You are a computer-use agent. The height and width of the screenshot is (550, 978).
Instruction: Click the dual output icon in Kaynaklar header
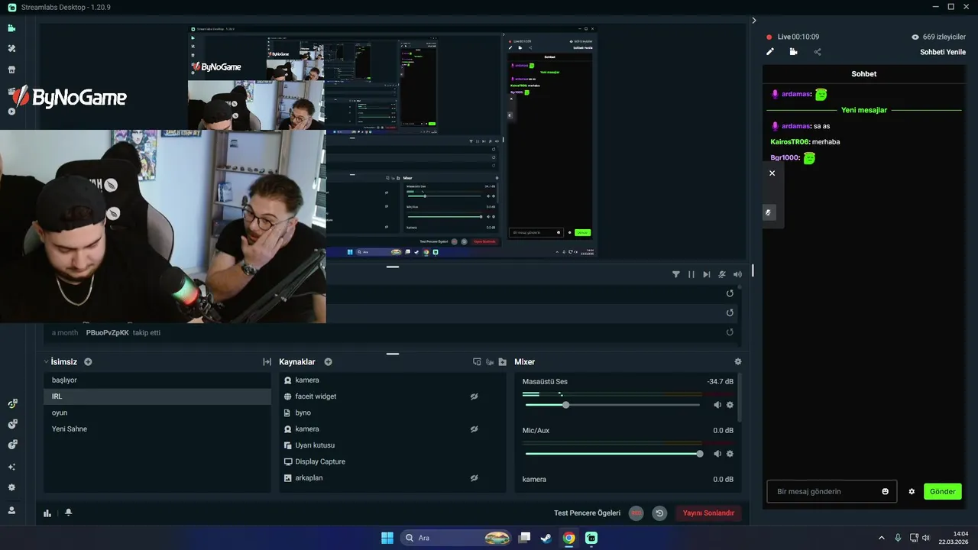click(x=477, y=362)
